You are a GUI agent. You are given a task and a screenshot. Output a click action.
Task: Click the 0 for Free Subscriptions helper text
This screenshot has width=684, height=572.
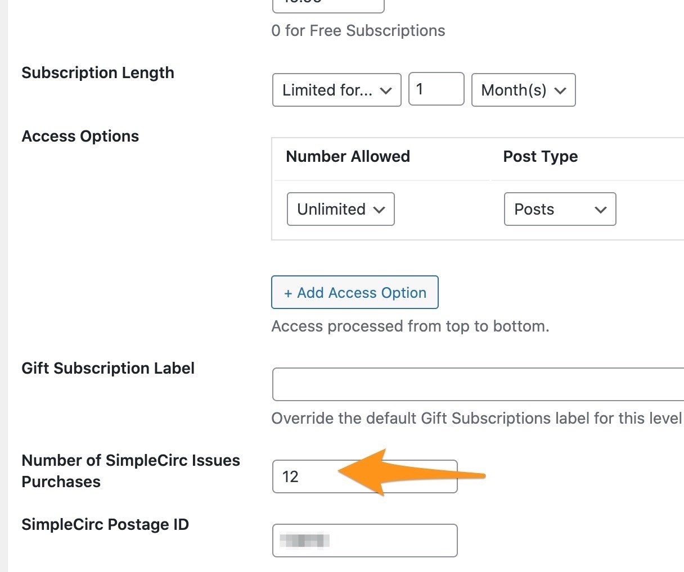pyautogui.click(x=358, y=30)
